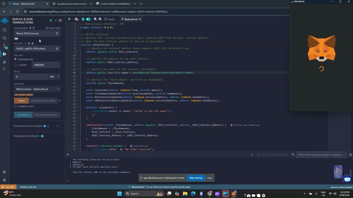The image size is (353, 198).
Task: Select the flashusdt.sol editor tab
Action: [131, 19]
